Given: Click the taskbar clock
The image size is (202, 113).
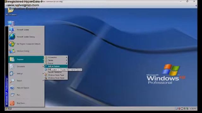Looking at the screenshot, I should pos(193,109).
